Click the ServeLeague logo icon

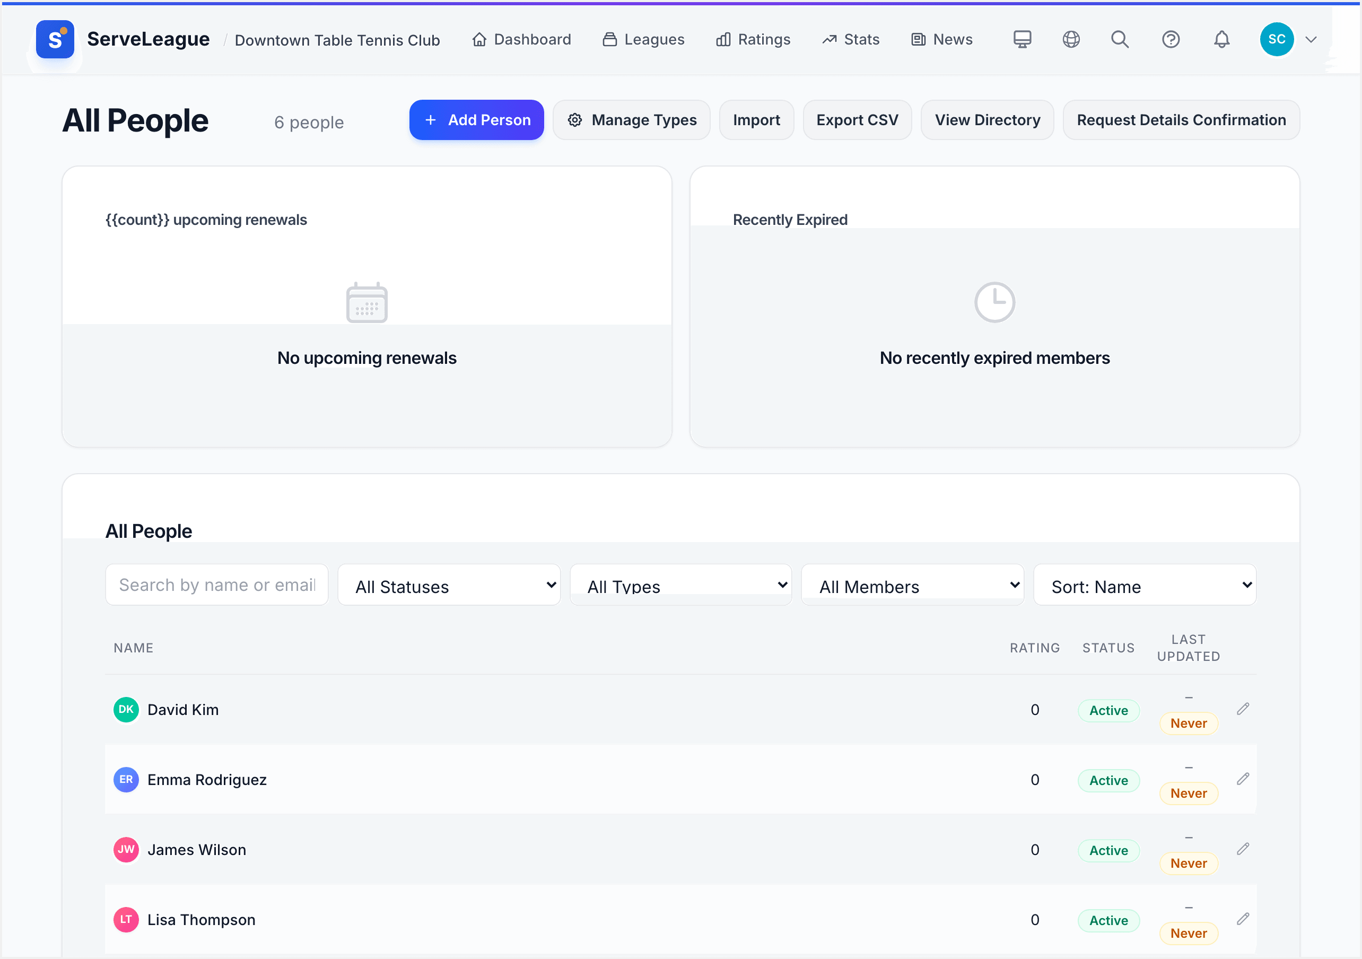coord(55,39)
